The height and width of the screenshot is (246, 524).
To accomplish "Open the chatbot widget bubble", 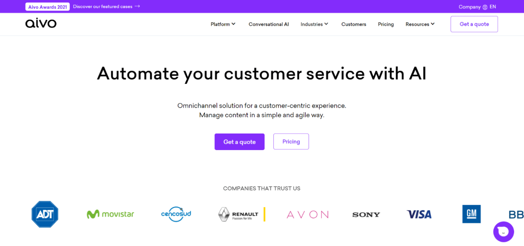I will click(503, 232).
